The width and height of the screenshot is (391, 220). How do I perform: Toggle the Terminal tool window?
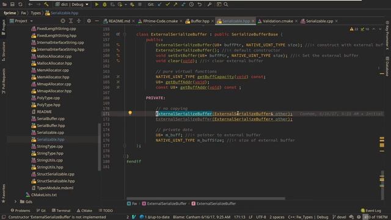point(61,210)
